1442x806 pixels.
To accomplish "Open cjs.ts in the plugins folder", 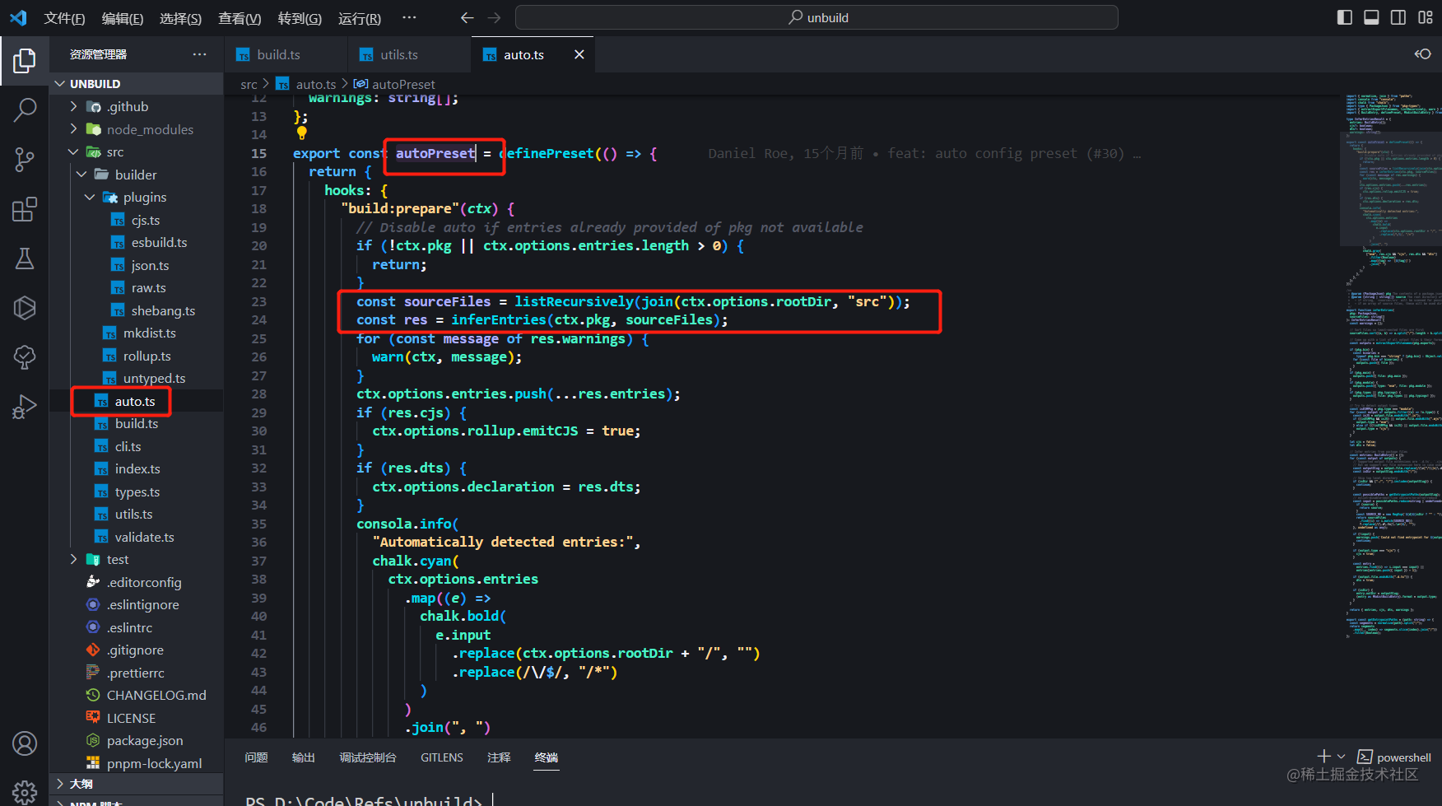I will 137,220.
